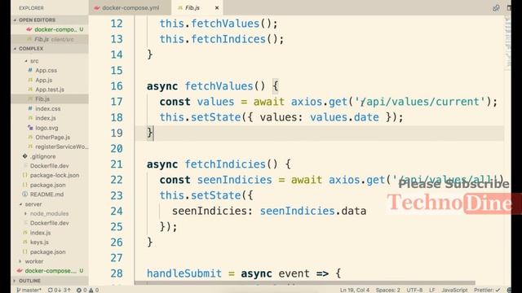Open App.css file
This screenshot has height=293, width=522.
pos(46,71)
